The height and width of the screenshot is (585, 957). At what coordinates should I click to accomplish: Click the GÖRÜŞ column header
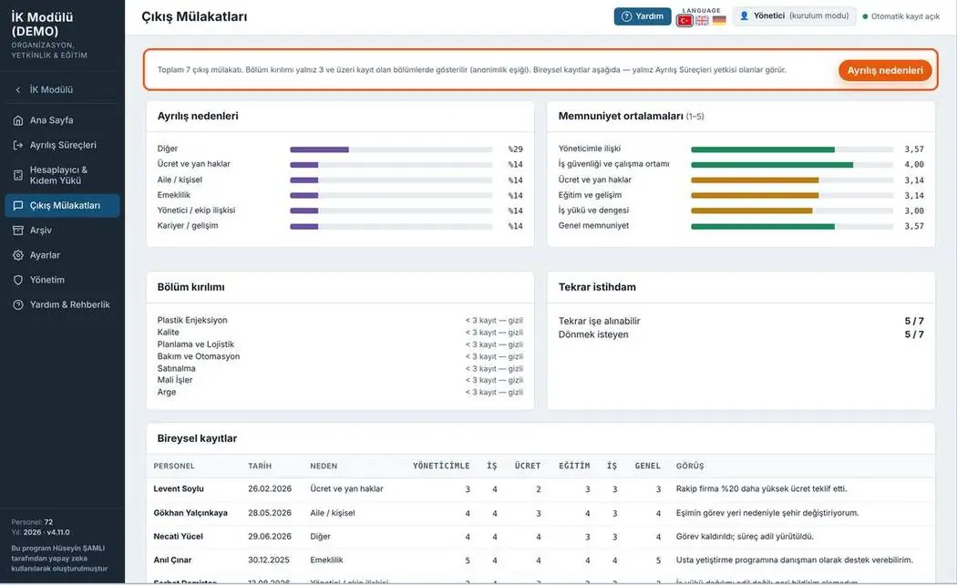click(690, 466)
